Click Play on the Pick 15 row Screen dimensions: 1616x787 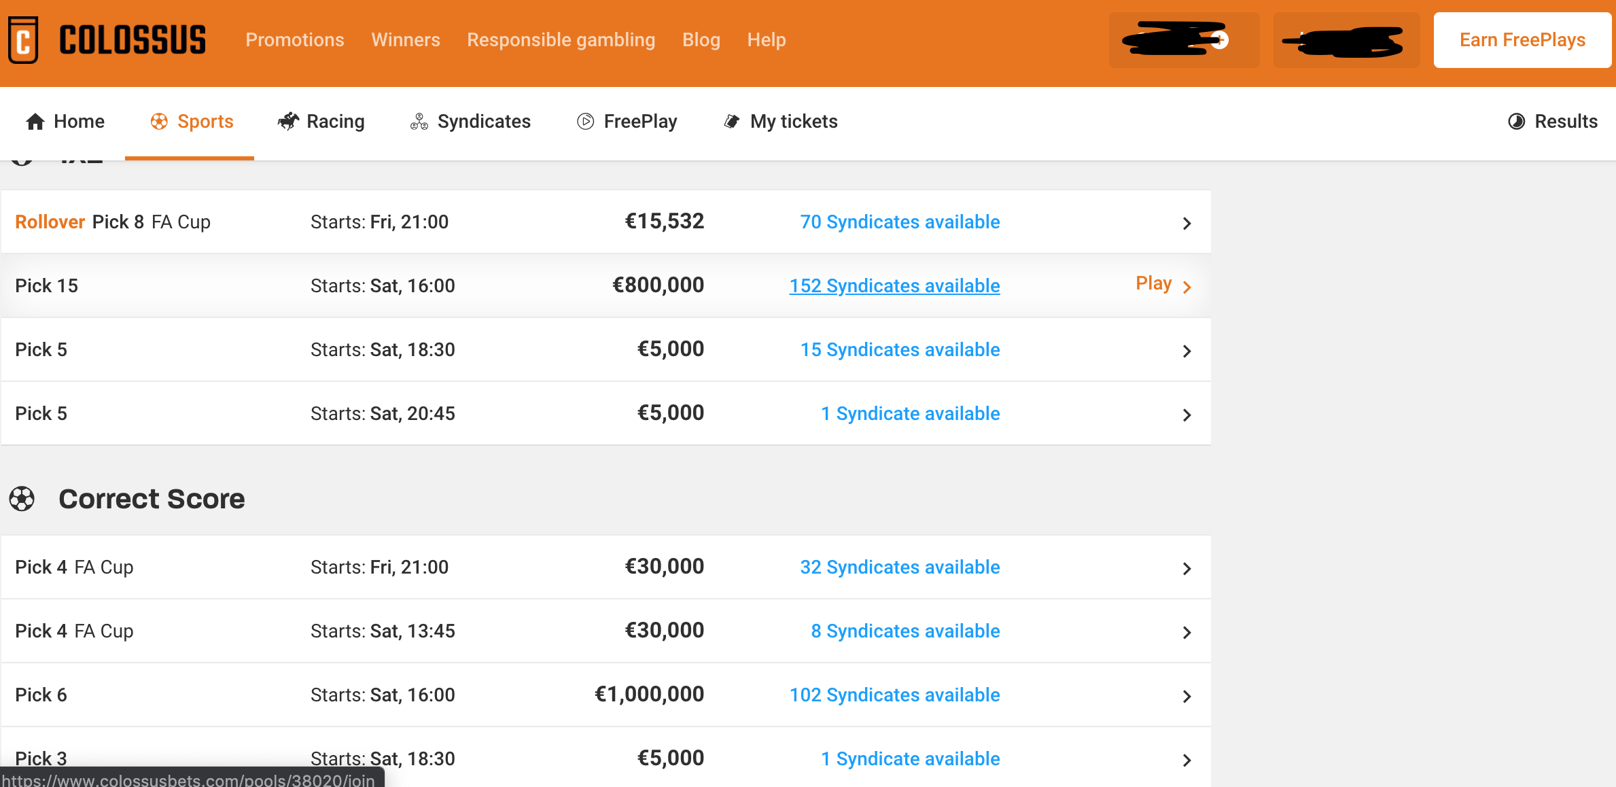click(1153, 283)
